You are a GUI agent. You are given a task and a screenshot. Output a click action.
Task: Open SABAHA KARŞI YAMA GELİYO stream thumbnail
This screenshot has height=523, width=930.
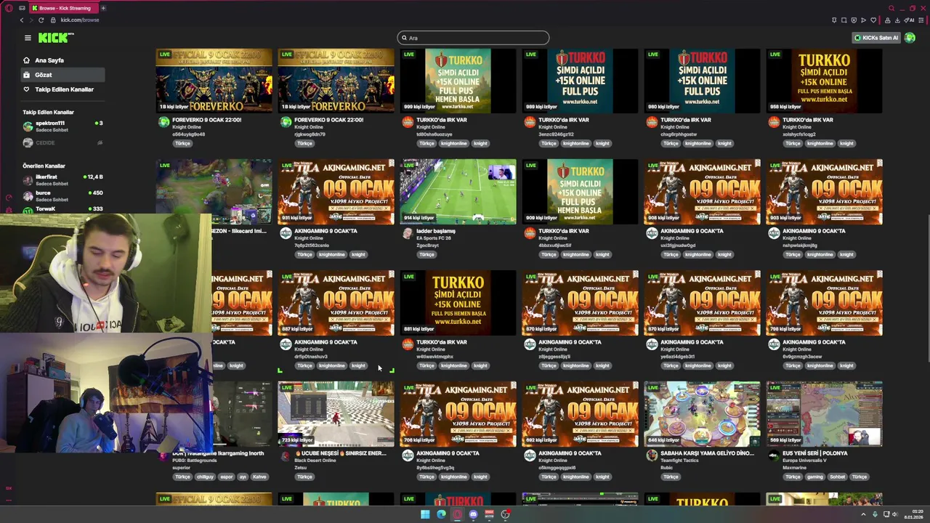pyautogui.click(x=703, y=414)
